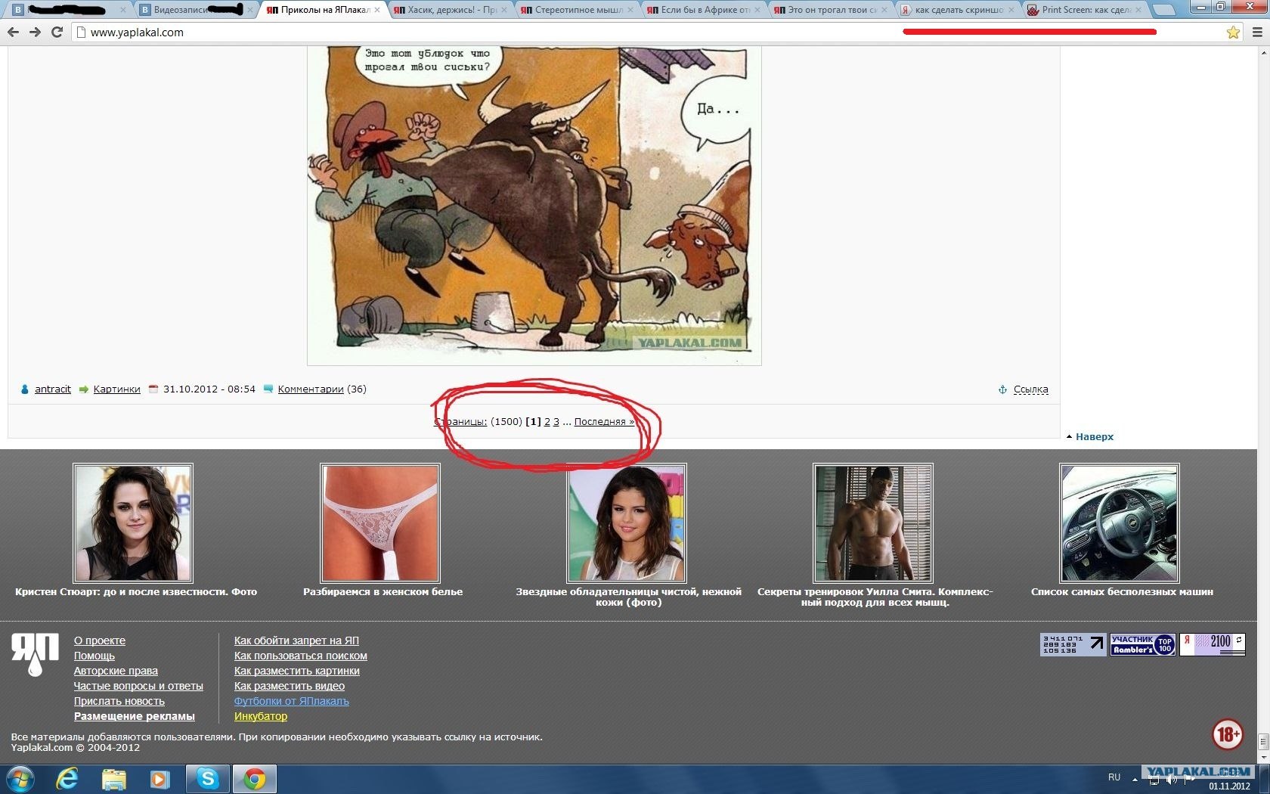This screenshot has height=794, width=1270.
Task: Open the antracit author profile
Action: 53,389
